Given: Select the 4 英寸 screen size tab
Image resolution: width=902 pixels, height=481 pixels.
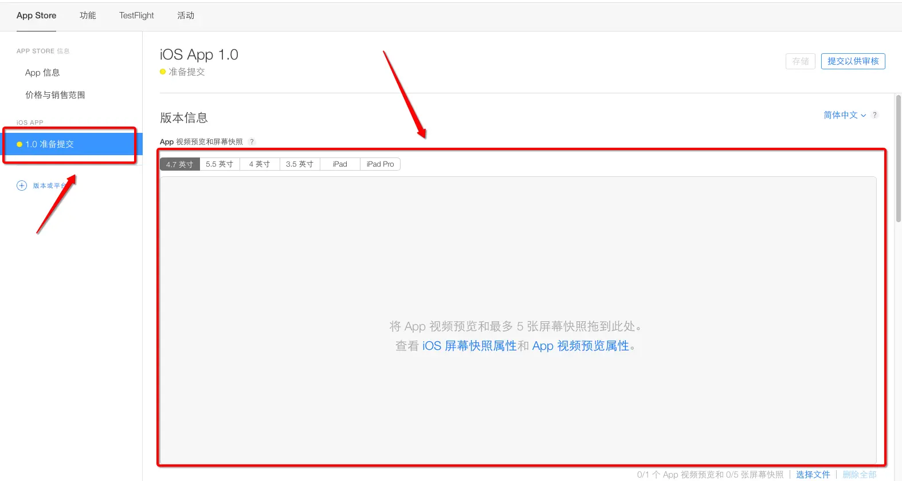Looking at the screenshot, I should (x=260, y=164).
